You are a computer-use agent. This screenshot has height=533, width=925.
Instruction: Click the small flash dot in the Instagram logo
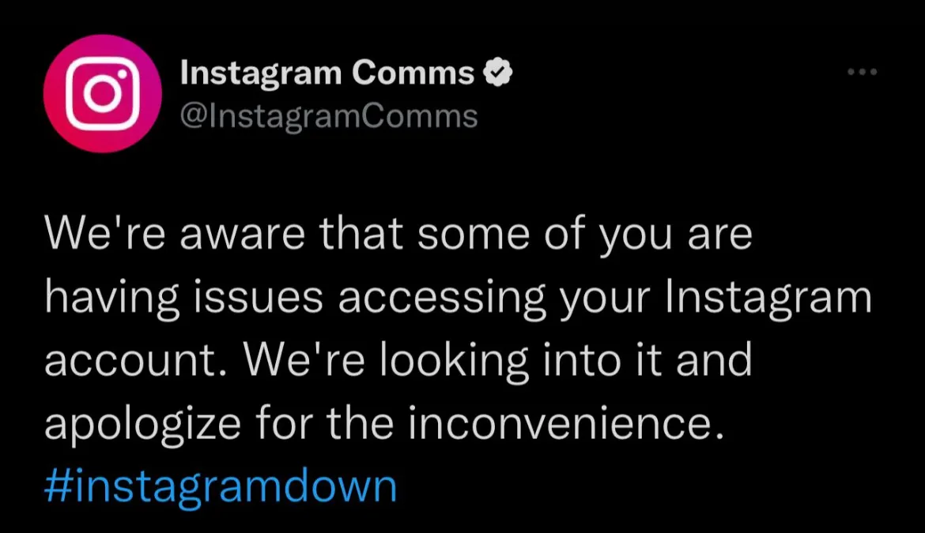pos(123,73)
